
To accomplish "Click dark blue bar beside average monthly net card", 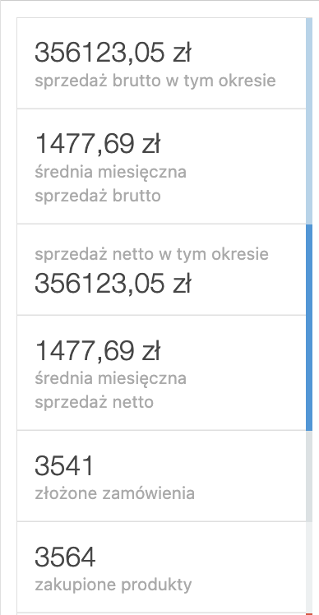I will (309, 372).
